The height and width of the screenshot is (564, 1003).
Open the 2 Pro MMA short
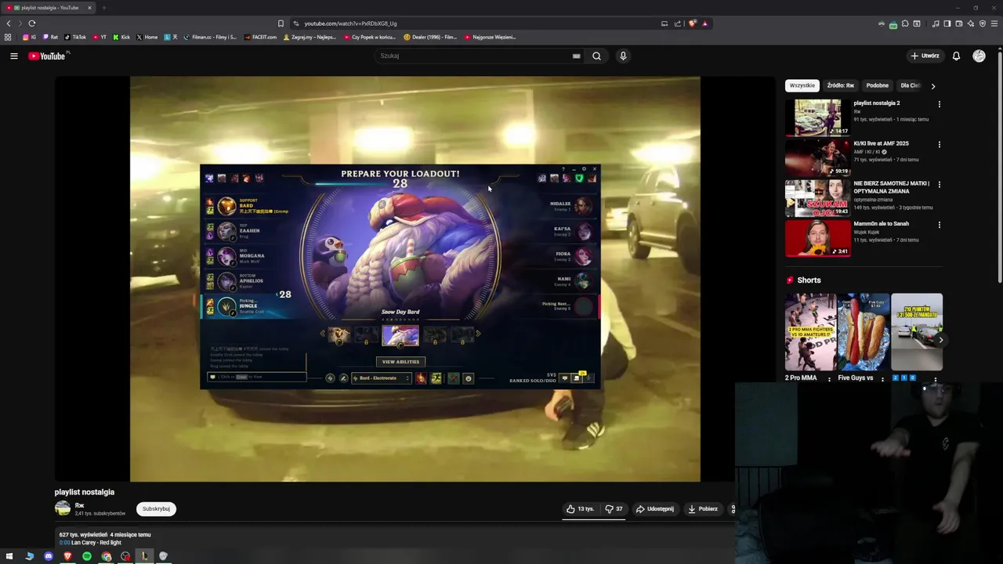tap(810, 332)
